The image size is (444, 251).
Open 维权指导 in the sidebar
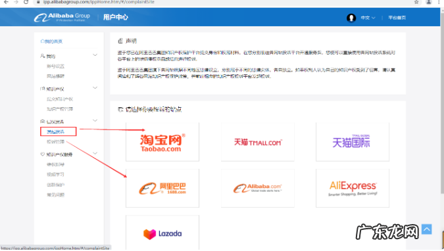point(55,164)
